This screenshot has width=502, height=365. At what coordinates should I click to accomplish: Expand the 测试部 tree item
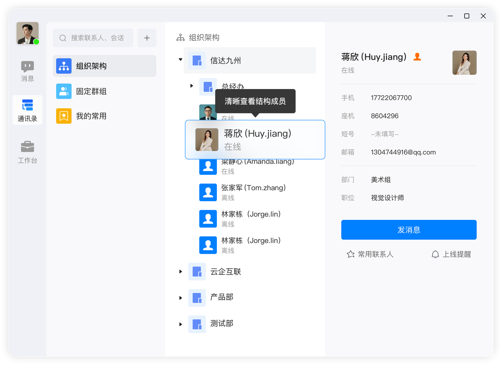pyautogui.click(x=180, y=324)
